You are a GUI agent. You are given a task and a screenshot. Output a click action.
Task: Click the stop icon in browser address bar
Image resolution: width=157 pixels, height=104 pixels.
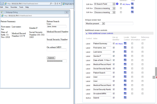tap(60, 4)
